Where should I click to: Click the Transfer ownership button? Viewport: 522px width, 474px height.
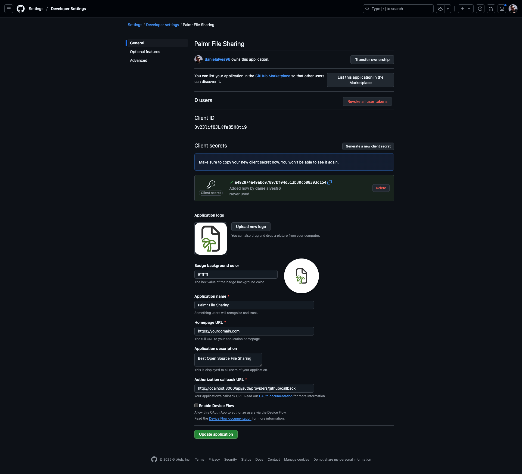(x=372, y=60)
